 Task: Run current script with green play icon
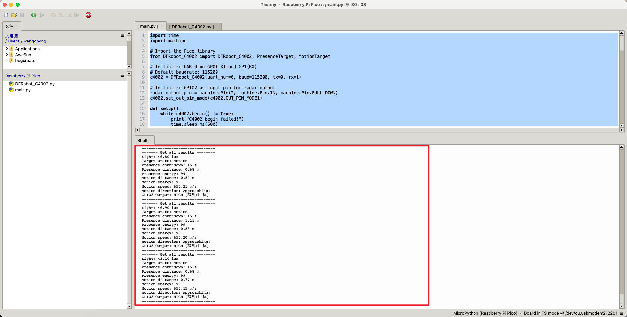pyautogui.click(x=34, y=15)
